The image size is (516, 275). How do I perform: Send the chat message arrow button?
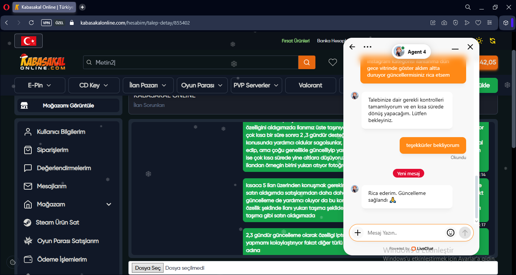pyautogui.click(x=465, y=233)
